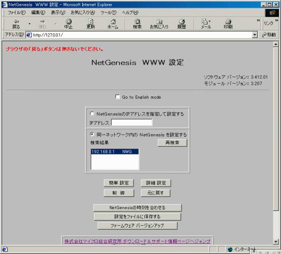Screen dimensions: 281x254
Task: Select list entry 192.168.0.1 NWG
Action: (115, 152)
